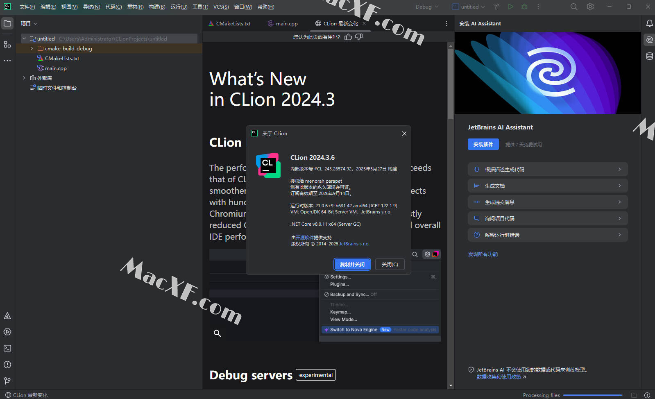Open the Terminal tool window icon
Viewport: 655px width, 399px height.
[7, 348]
